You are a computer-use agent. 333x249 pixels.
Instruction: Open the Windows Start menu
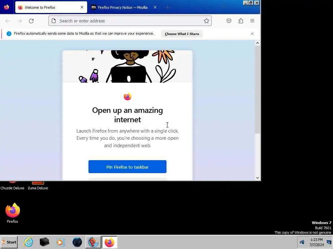(x=9, y=242)
